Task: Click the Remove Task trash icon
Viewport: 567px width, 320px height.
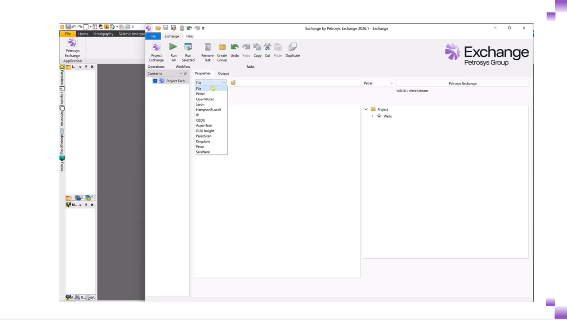Action: (207, 47)
